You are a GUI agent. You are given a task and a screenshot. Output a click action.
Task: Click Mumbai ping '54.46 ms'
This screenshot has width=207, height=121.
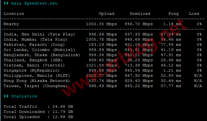click(171, 39)
